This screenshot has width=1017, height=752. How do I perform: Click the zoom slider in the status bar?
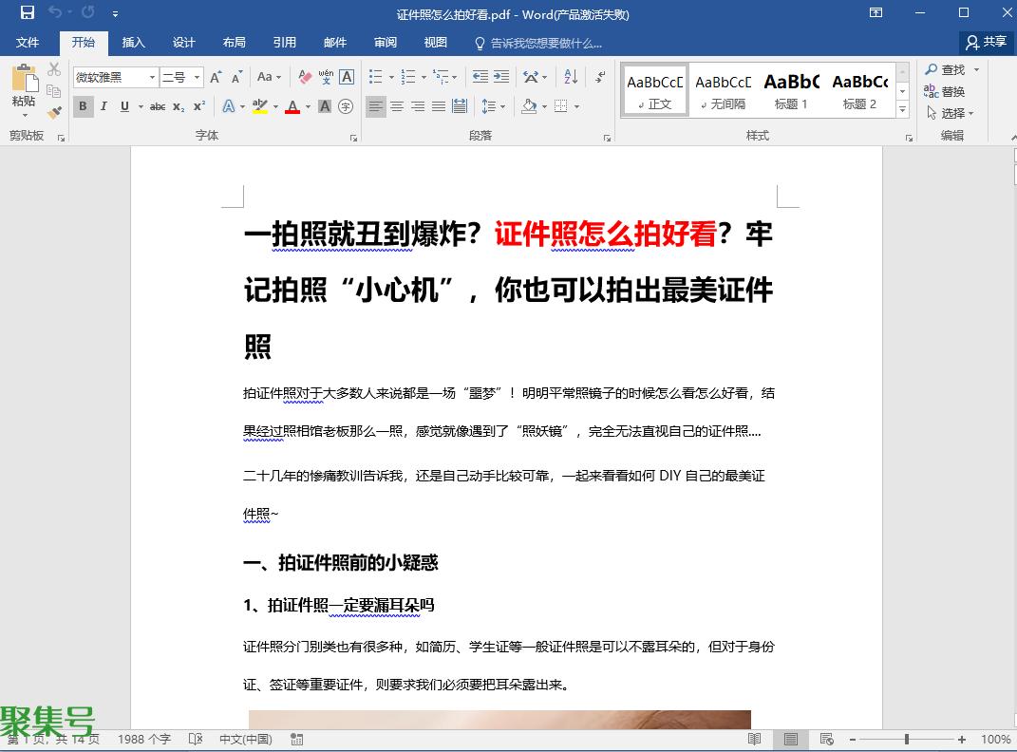pos(907,739)
